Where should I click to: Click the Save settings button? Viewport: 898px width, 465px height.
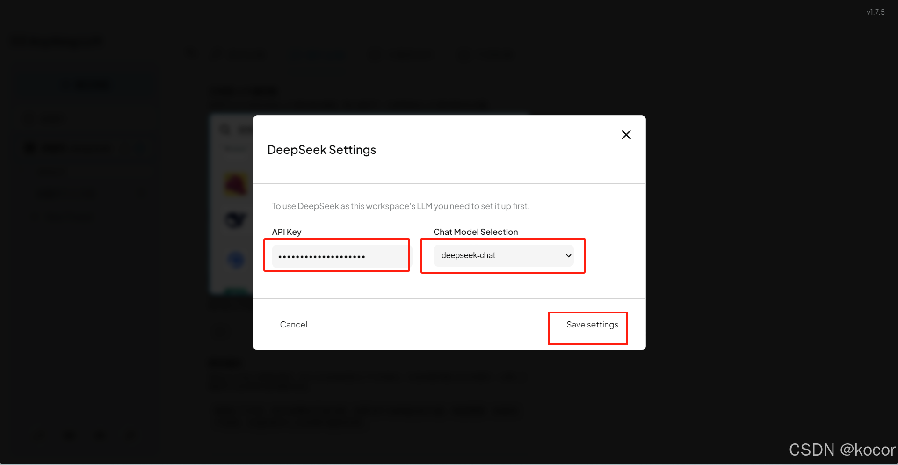(x=592, y=325)
